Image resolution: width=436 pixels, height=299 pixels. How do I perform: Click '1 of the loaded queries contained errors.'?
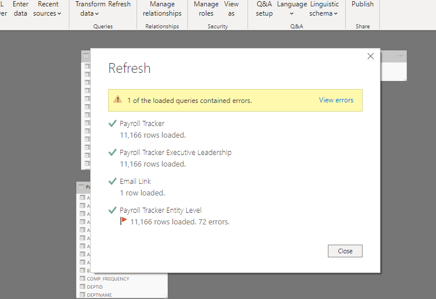point(190,101)
